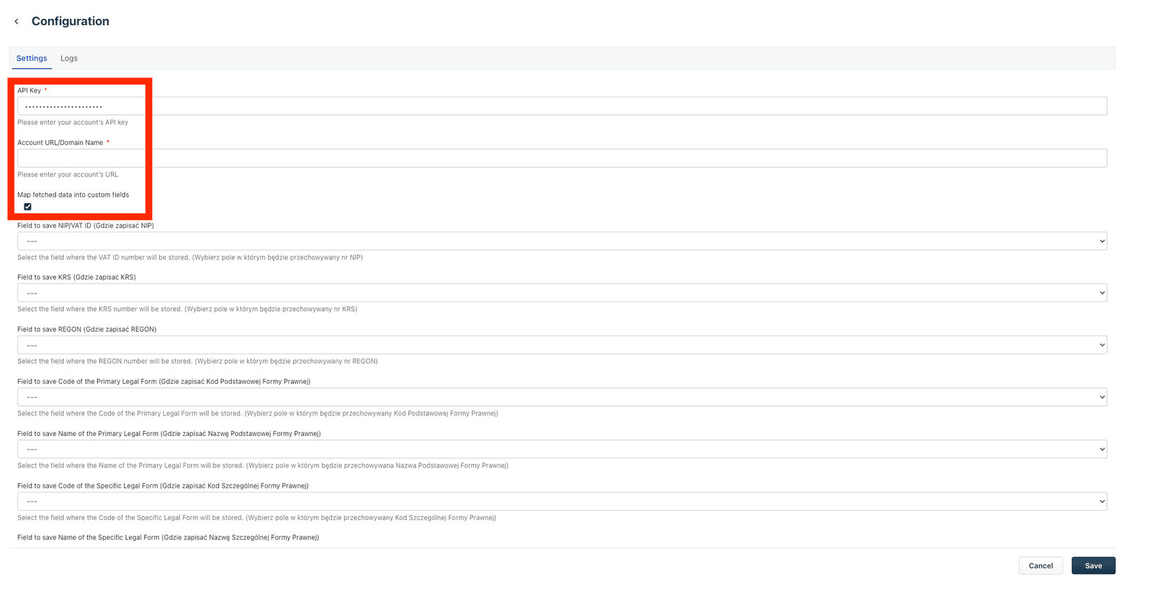Open the Field to save NIP/VAT ID dropdown
The width and height of the screenshot is (1154, 593).
[x=562, y=241]
